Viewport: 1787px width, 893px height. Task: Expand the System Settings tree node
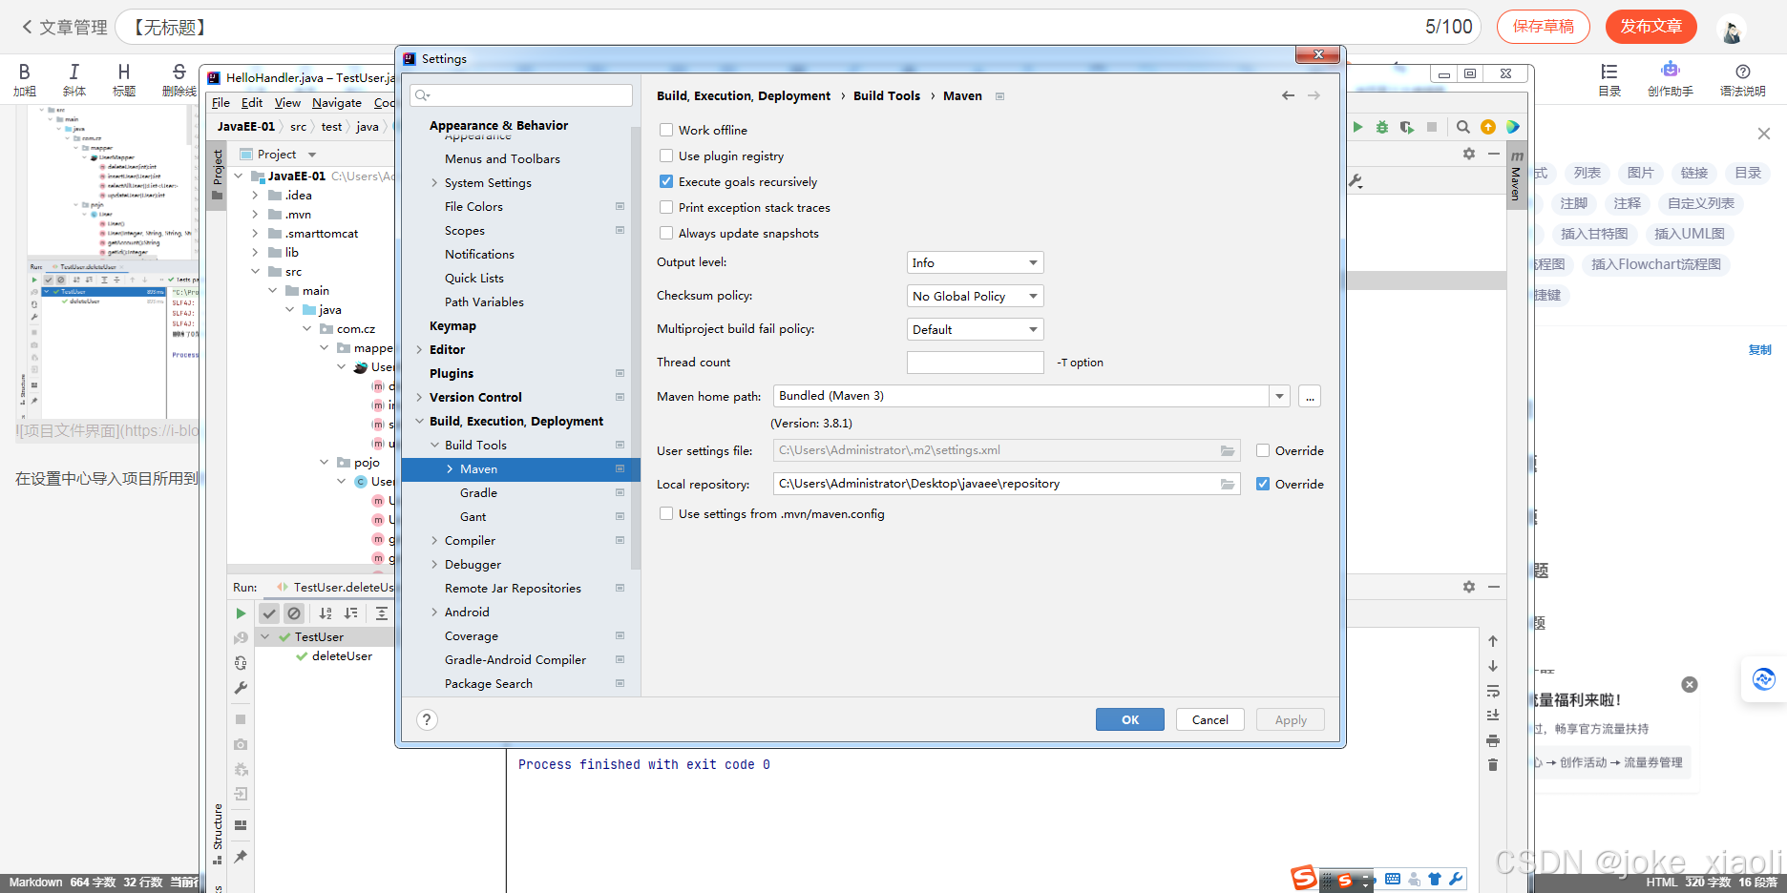point(434,183)
